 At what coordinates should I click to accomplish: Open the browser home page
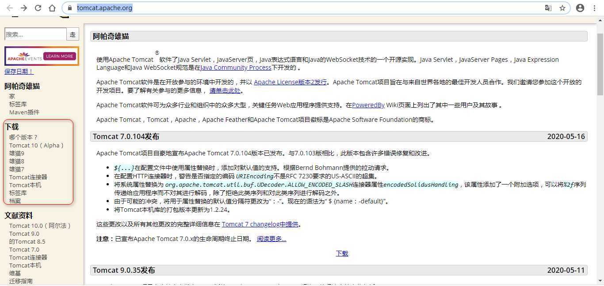click(52, 8)
